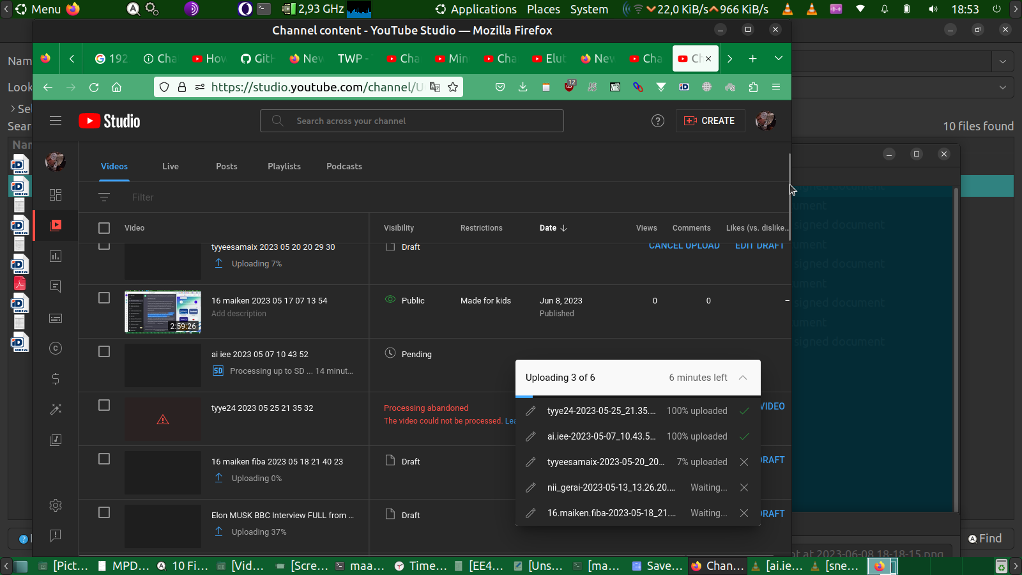The height and width of the screenshot is (575, 1022).
Task: Switch to the Podcasts tab
Action: [344, 166]
